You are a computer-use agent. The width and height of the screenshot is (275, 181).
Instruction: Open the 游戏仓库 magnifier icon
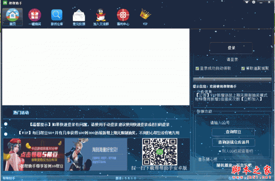tap(57, 17)
